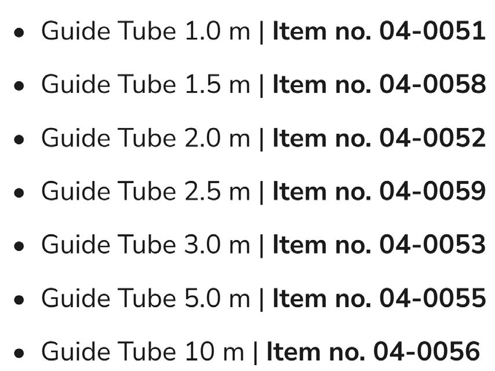This screenshot has width=495, height=371.
Task: Select item no. 04-0052
Action: [379, 138]
